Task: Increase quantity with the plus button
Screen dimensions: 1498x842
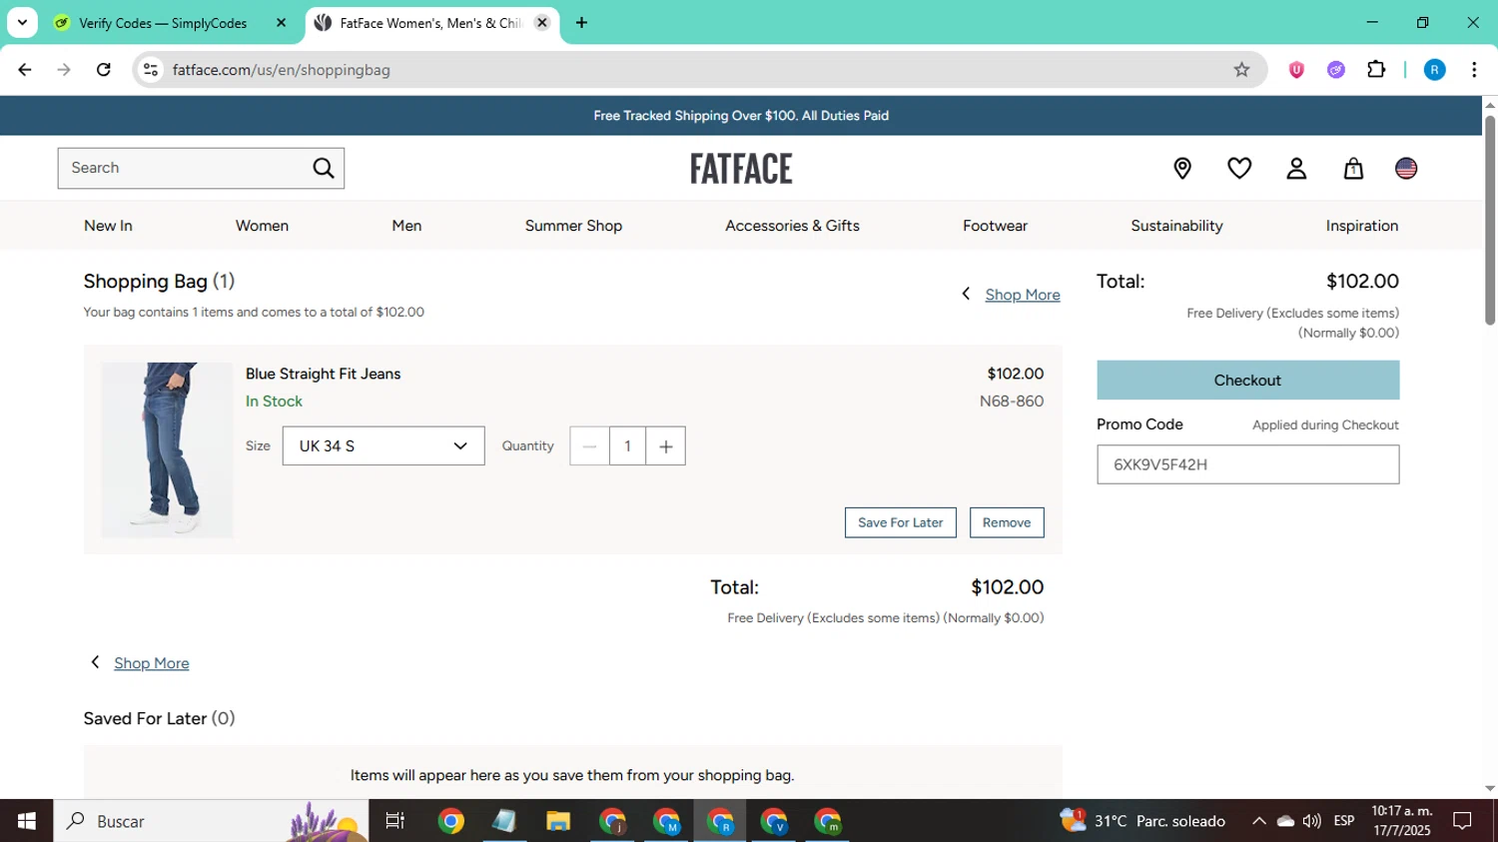Action: point(666,445)
